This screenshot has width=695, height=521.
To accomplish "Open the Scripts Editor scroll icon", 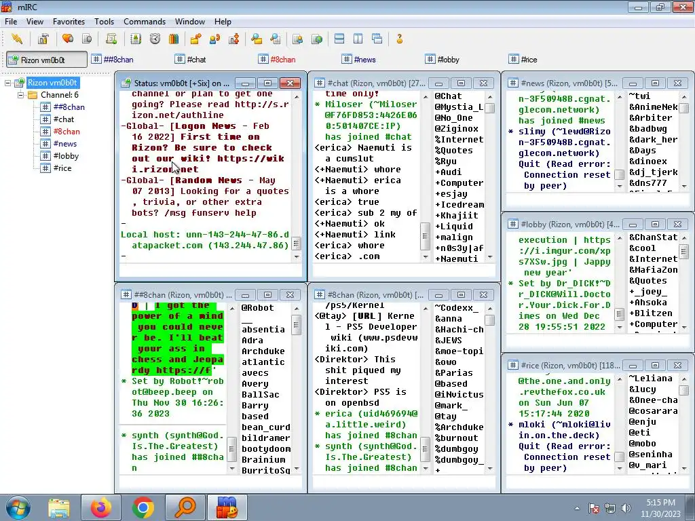I will coord(111,39).
